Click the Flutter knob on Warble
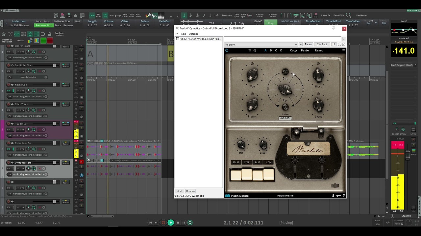 pyautogui.click(x=252, y=105)
